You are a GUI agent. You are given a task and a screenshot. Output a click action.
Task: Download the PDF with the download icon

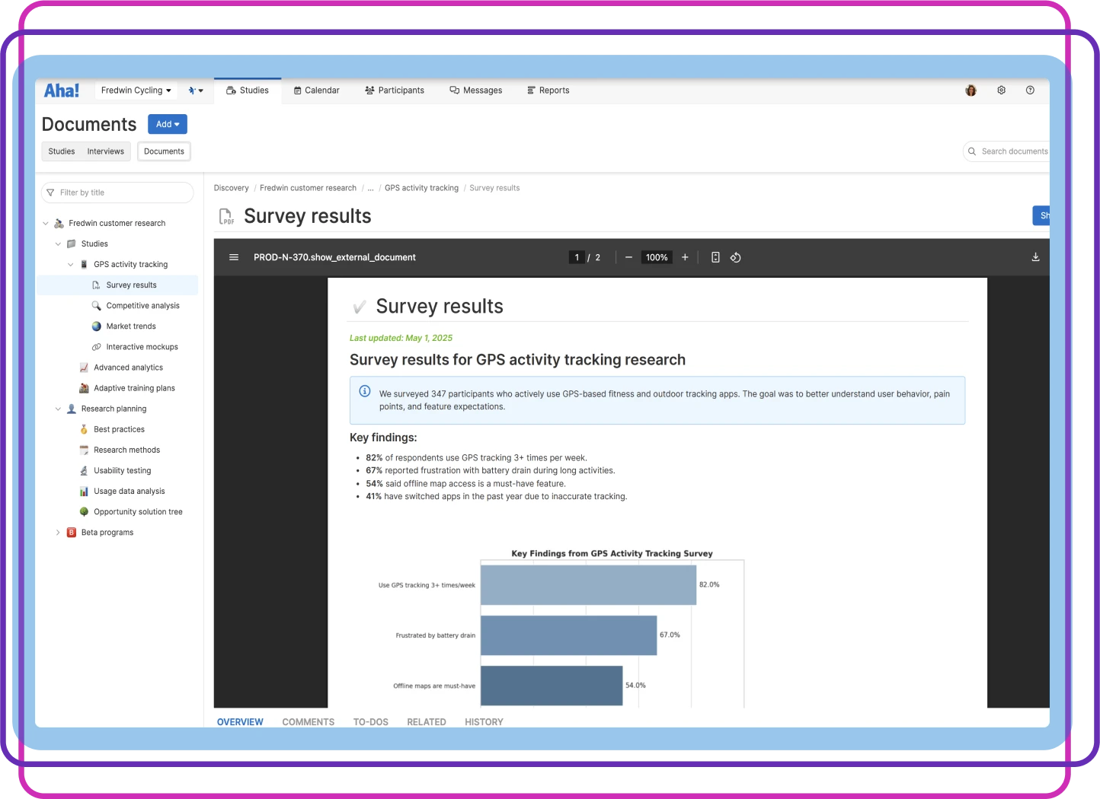[1035, 257]
